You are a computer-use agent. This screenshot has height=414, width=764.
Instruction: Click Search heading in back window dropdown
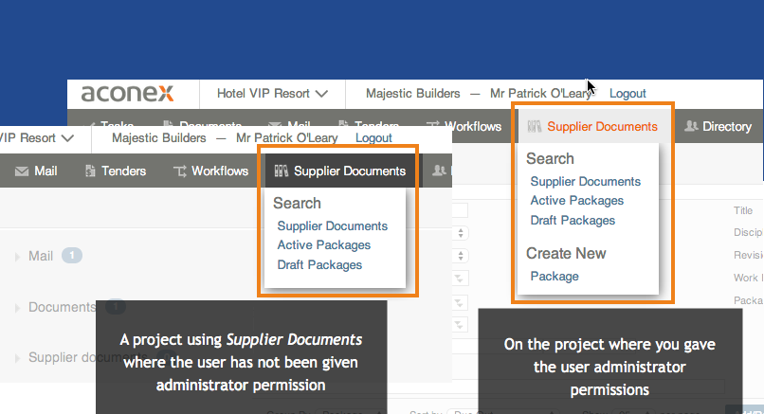tap(550, 159)
